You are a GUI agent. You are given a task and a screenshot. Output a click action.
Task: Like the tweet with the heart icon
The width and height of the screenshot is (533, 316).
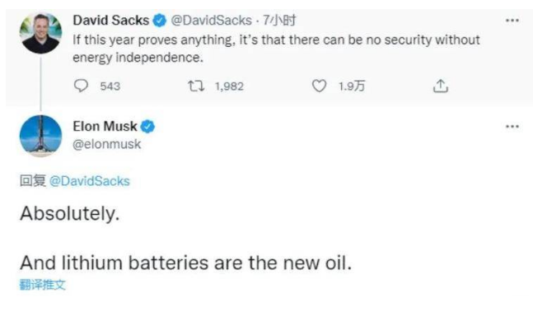pos(319,86)
